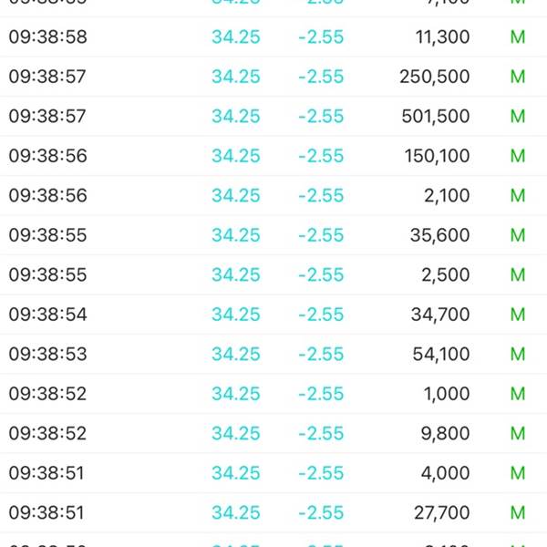Click the 2,500 volume trade row
Image resolution: width=547 pixels, height=547 pixels.
(273, 275)
